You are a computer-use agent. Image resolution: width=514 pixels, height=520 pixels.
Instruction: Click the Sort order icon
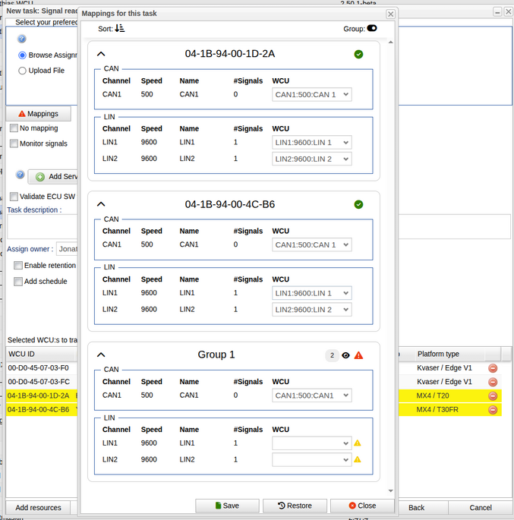pos(119,28)
